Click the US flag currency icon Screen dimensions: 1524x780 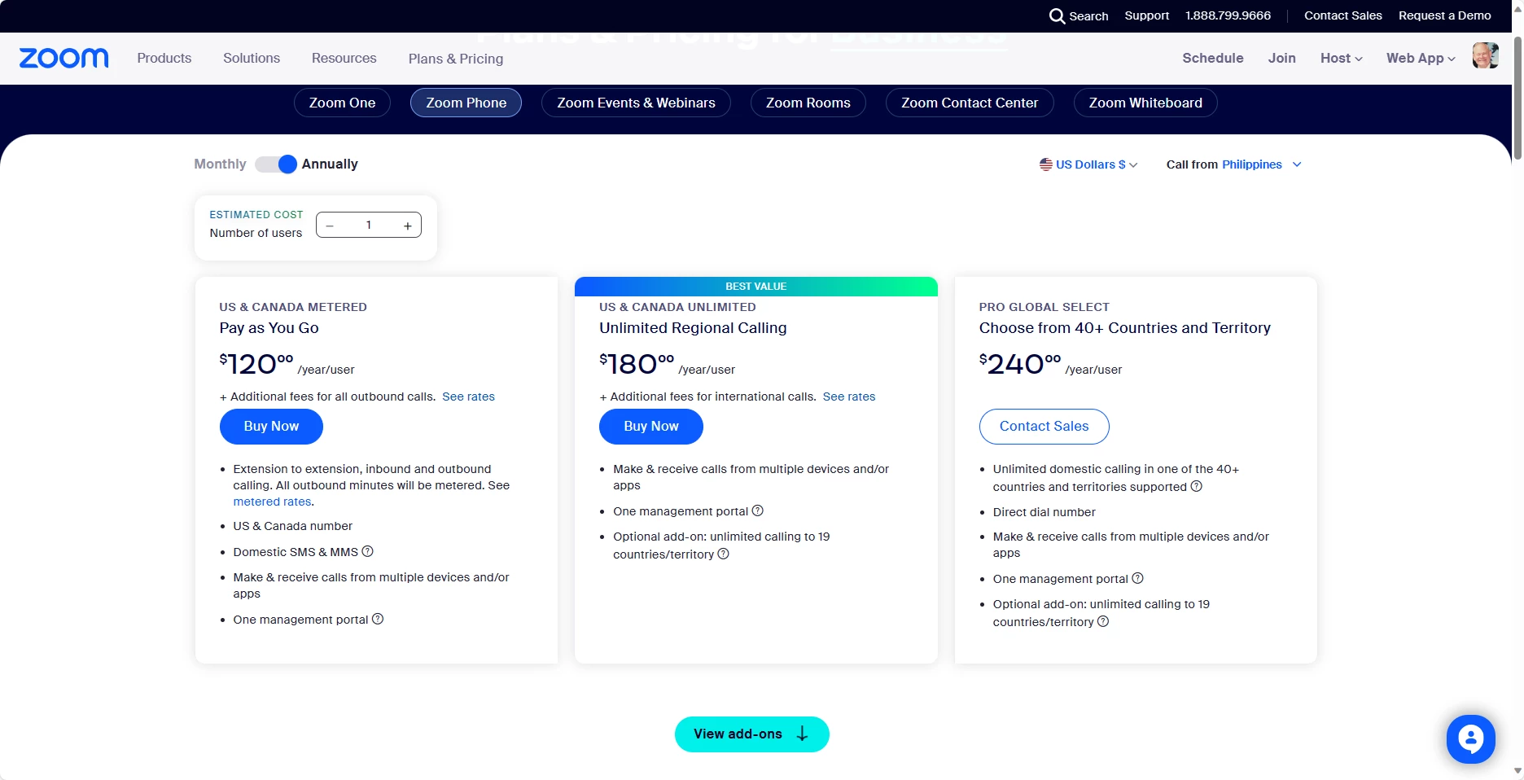(1046, 164)
